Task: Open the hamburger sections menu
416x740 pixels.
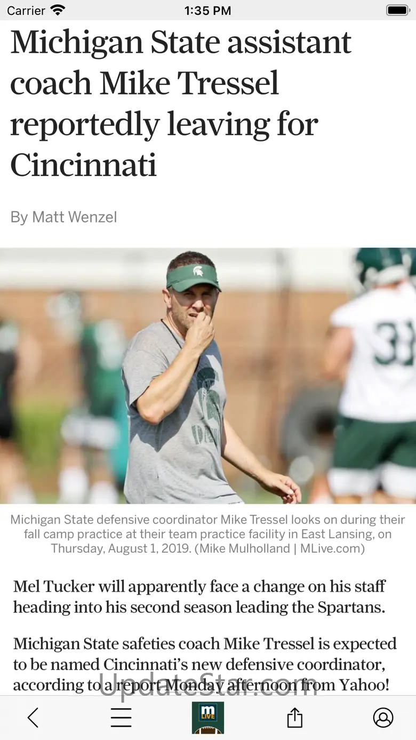Action: [x=121, y=718]
